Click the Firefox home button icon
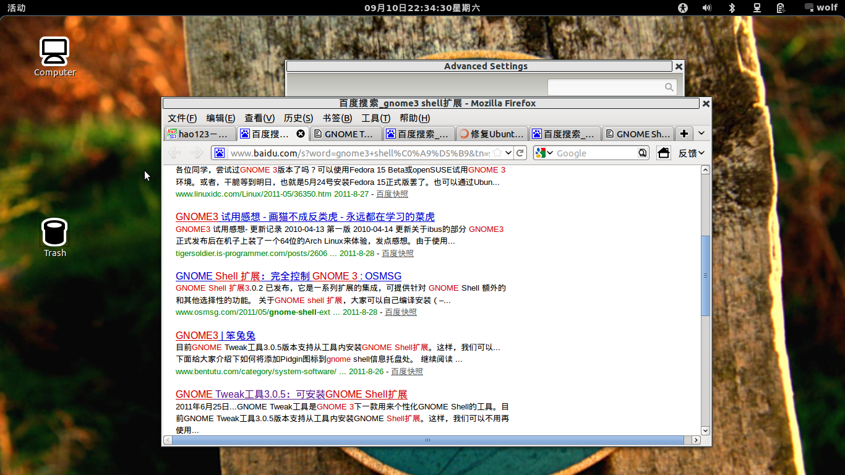The height and width of the screenshot is (475, 845). pyautogui.click(x=664, y=153)
